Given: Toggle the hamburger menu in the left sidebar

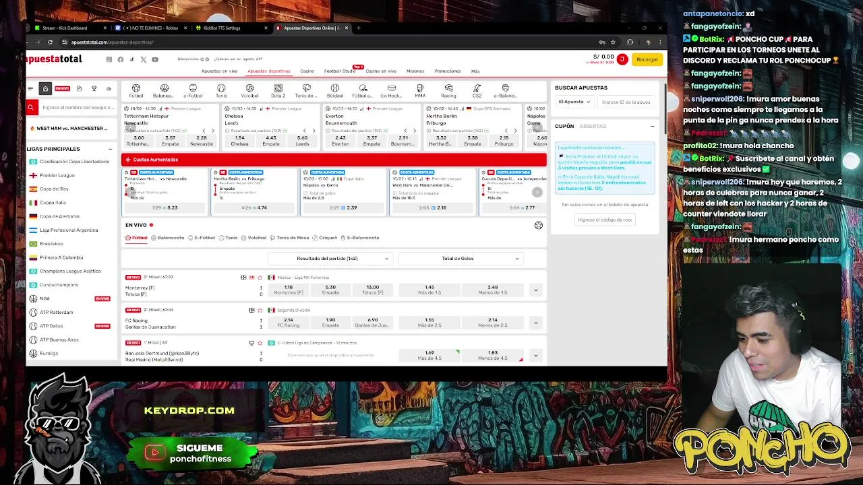Looking at the screenshot, I should click(x=30, y=88).
